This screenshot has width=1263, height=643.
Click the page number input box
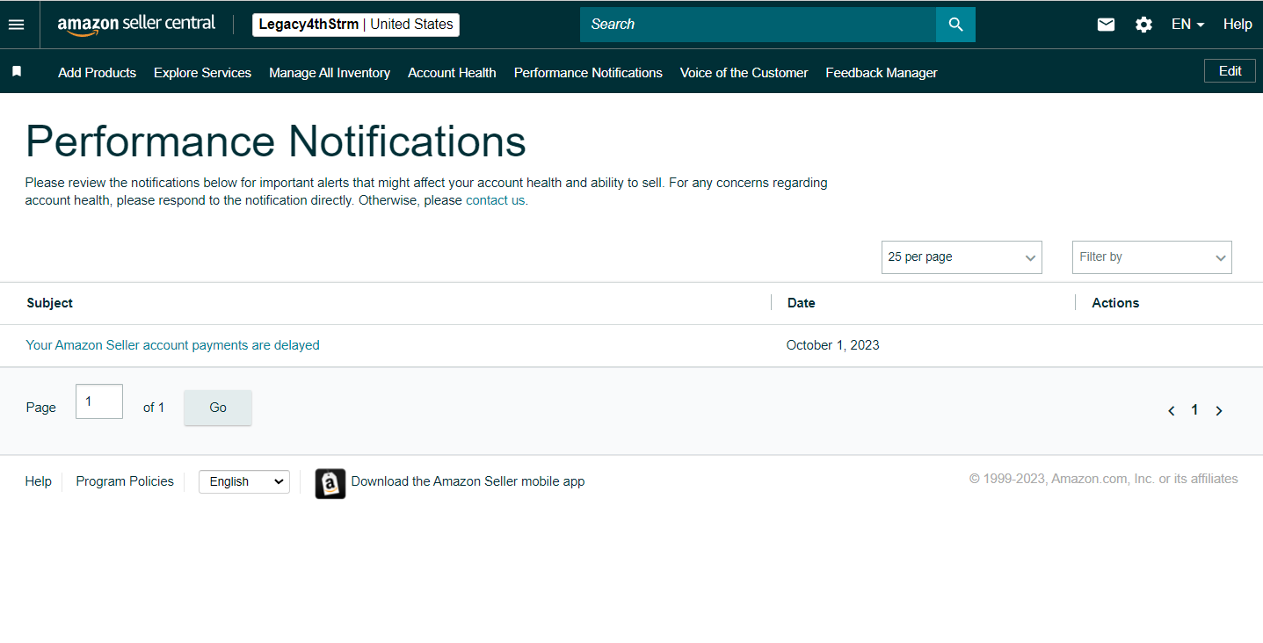tap(99, 401)
